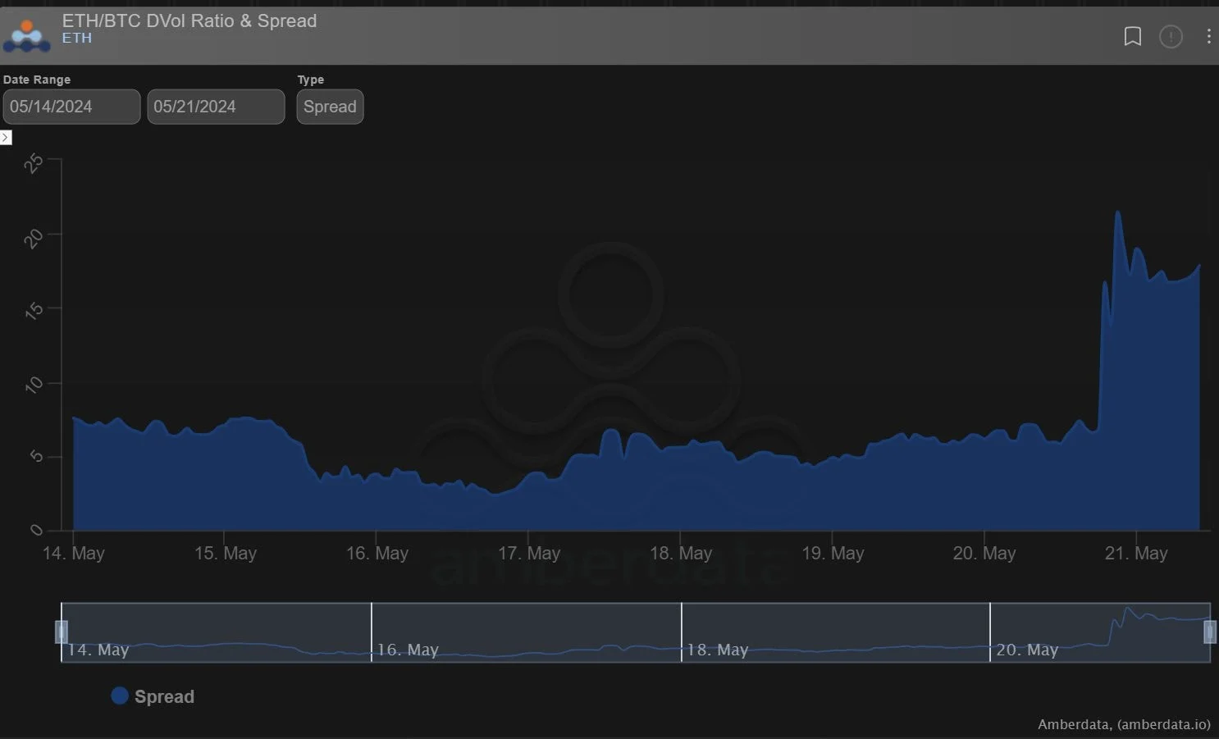Open the info alert circle icon
This screenshot has width=1219, height=739.
(x=1171, y=37)
